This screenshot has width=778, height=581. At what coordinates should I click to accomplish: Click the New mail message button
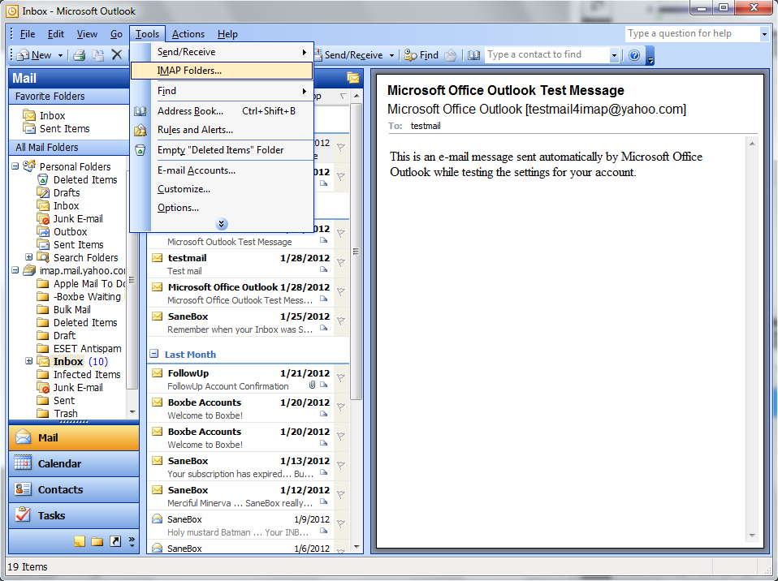pyautogui.click(x=34, y=55)
